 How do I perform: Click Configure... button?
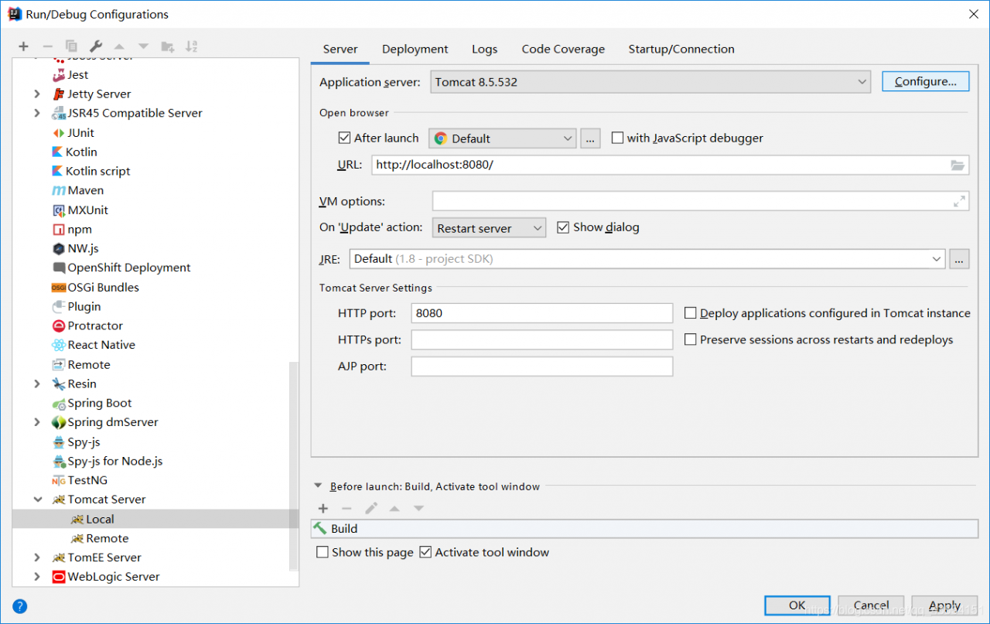coord(926,81)
